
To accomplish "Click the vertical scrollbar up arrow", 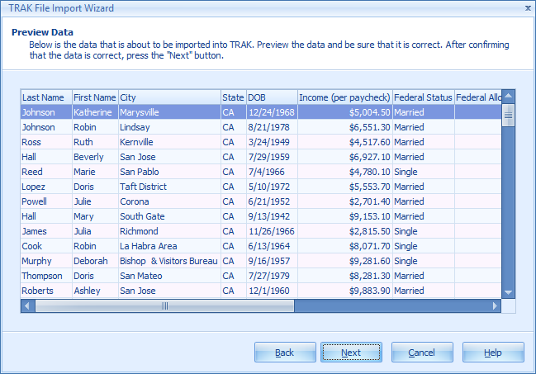I will (x=508, y=97).
